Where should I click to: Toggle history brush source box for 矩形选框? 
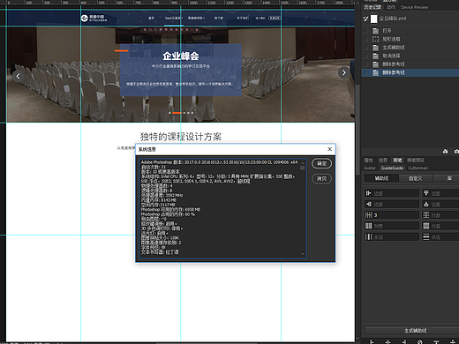[x=365, y=39]
